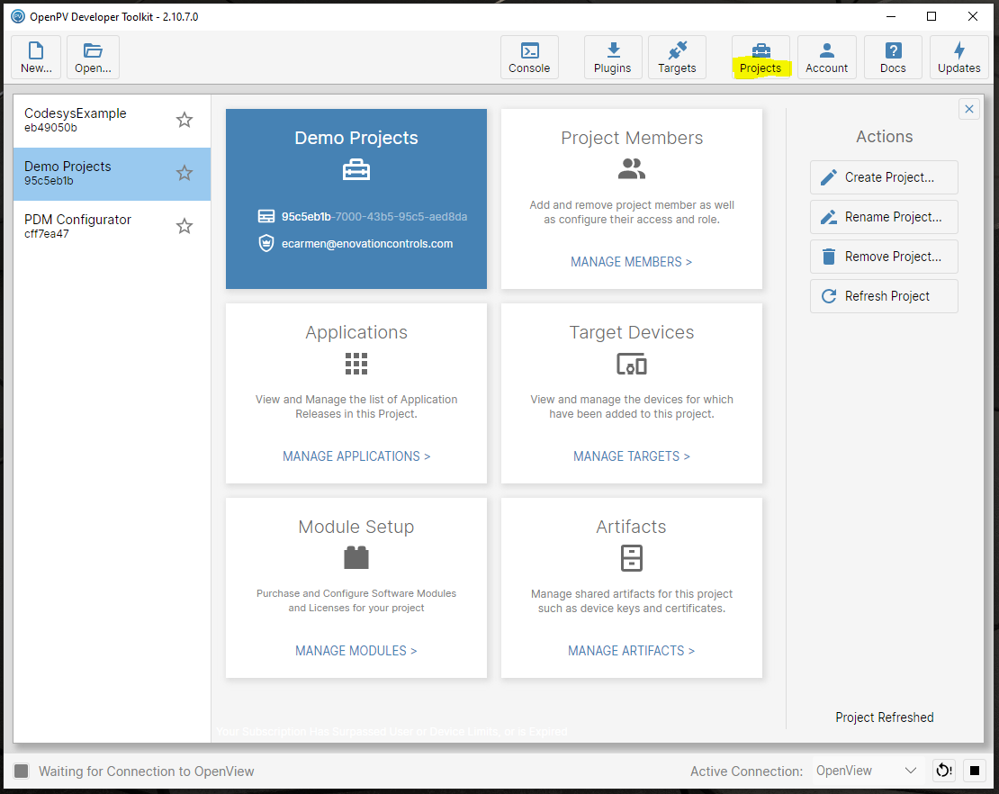Select the PDM Configurator project
The width and height of the screenshot is (999, 794).
click(112, 226)
